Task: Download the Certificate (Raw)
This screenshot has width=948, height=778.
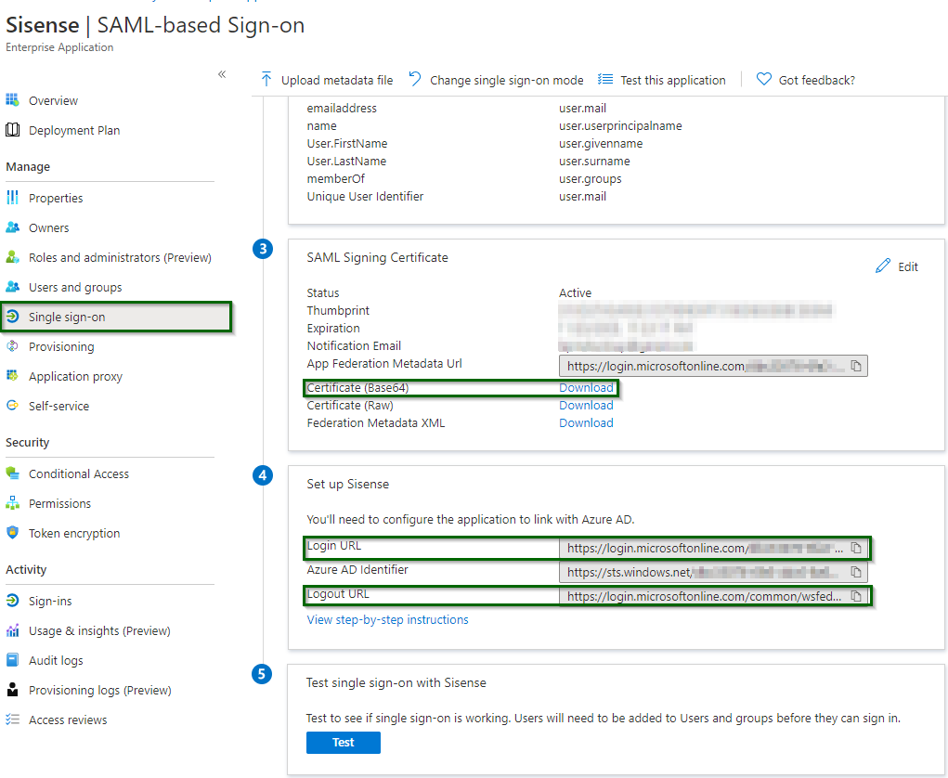Action: pos(586,405)
